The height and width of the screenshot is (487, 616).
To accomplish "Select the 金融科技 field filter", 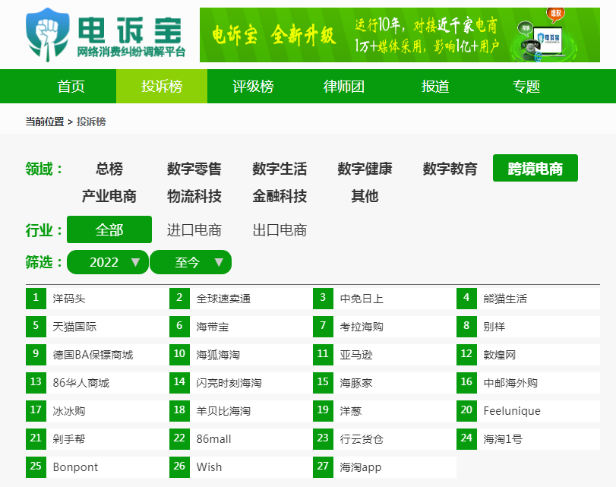I will (x=280, y=196).
